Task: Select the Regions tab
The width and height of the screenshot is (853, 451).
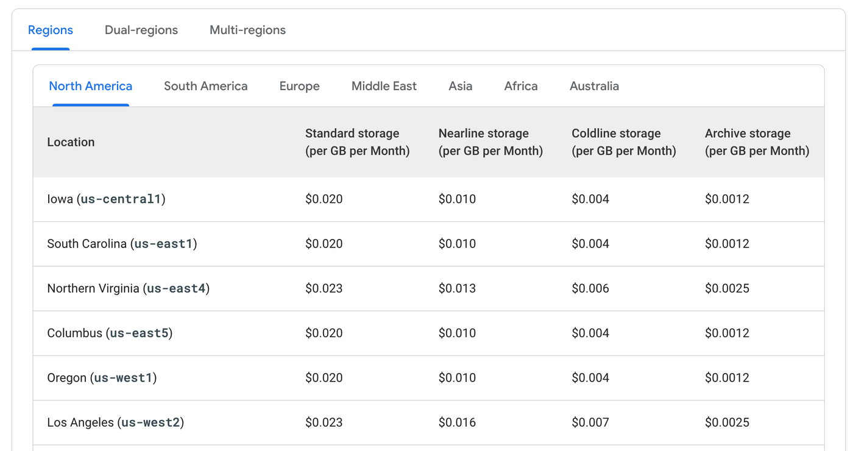Action: tap(51, 30)
